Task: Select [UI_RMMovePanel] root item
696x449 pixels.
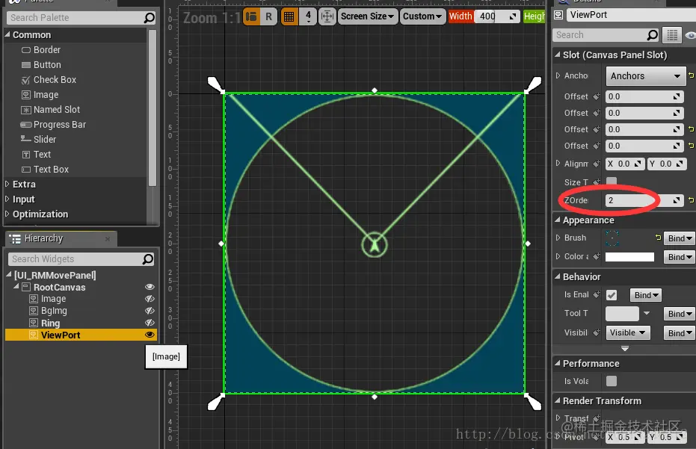Action: pyautogui.click(x=55, y=275)
